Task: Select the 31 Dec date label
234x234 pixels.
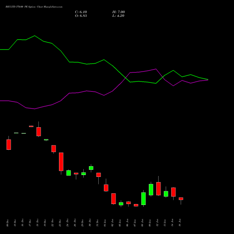Action: pyautogui.click(x=97, y=223)
